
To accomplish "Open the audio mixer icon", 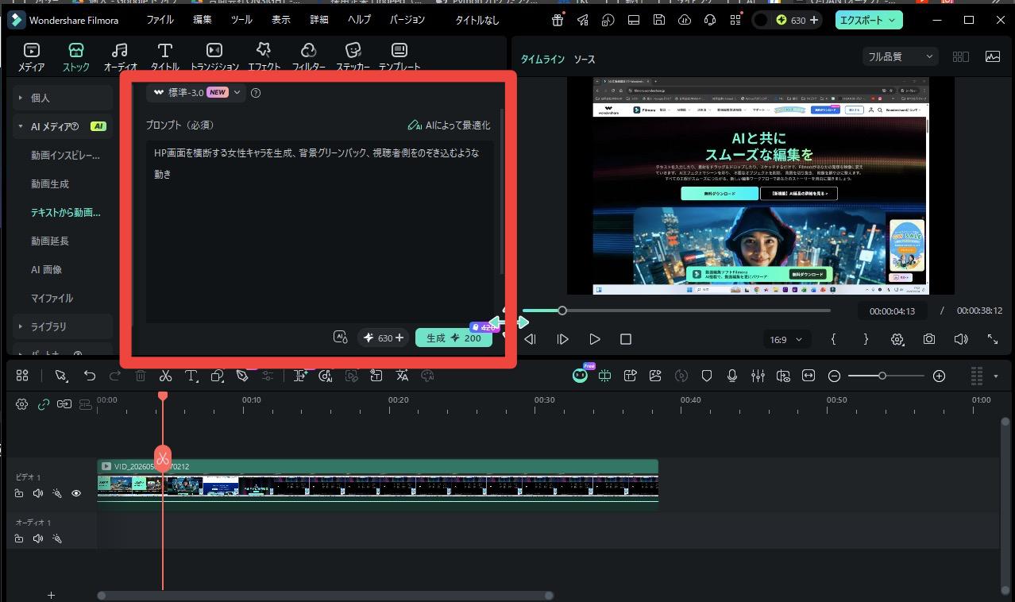I will pyautogui.click(x=758, y=376).
